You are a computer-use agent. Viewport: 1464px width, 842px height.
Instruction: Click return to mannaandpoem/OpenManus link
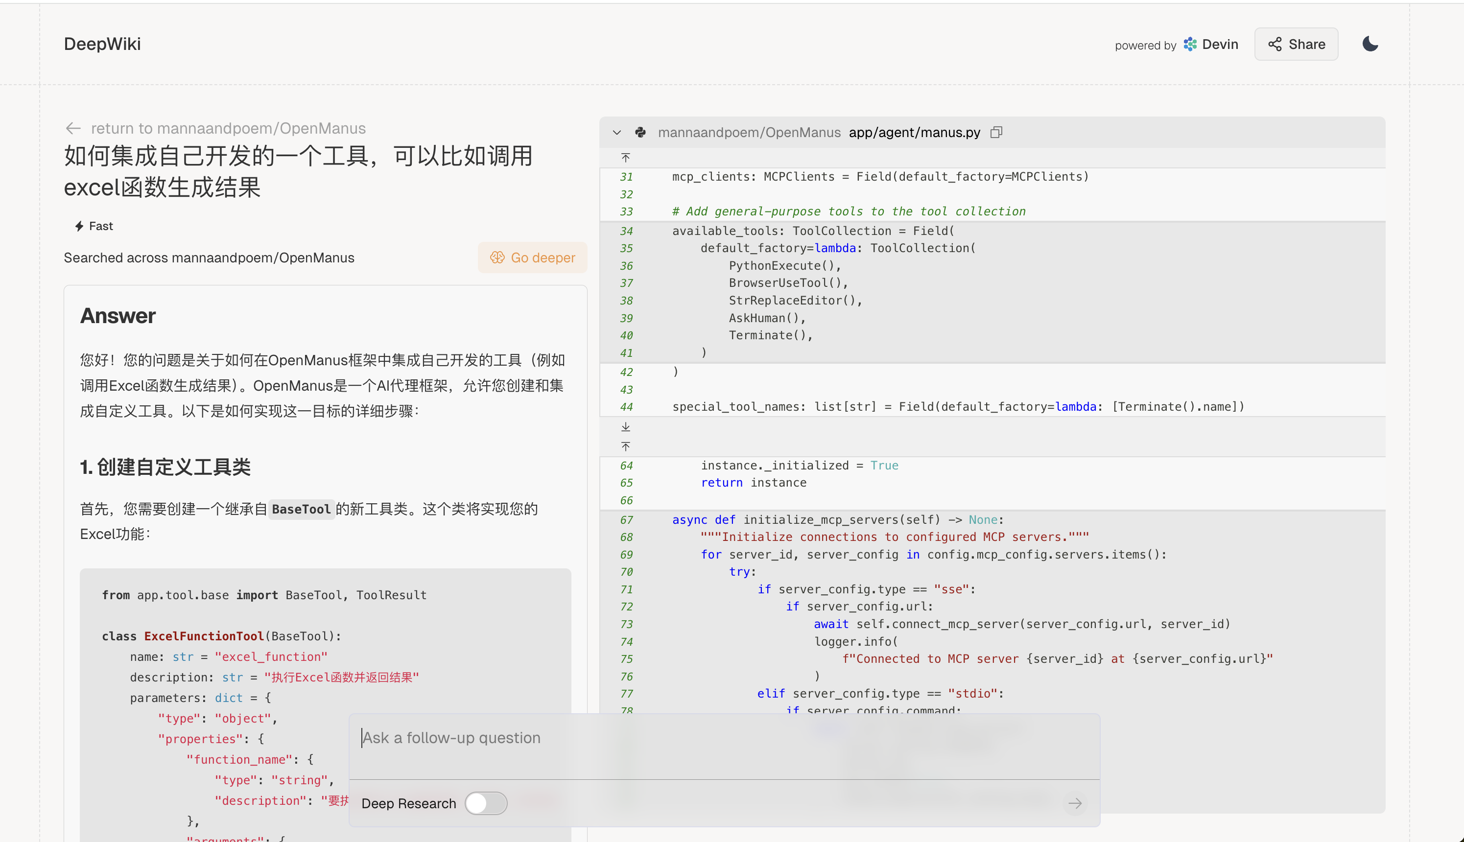point(228,128)
